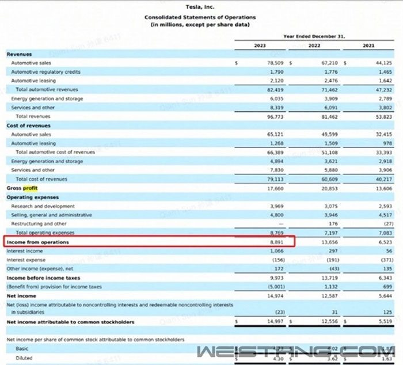This screenshot has height=365, width=403.
Task: Select the 'Revenues' section label
Action: (x=19, y=54)
